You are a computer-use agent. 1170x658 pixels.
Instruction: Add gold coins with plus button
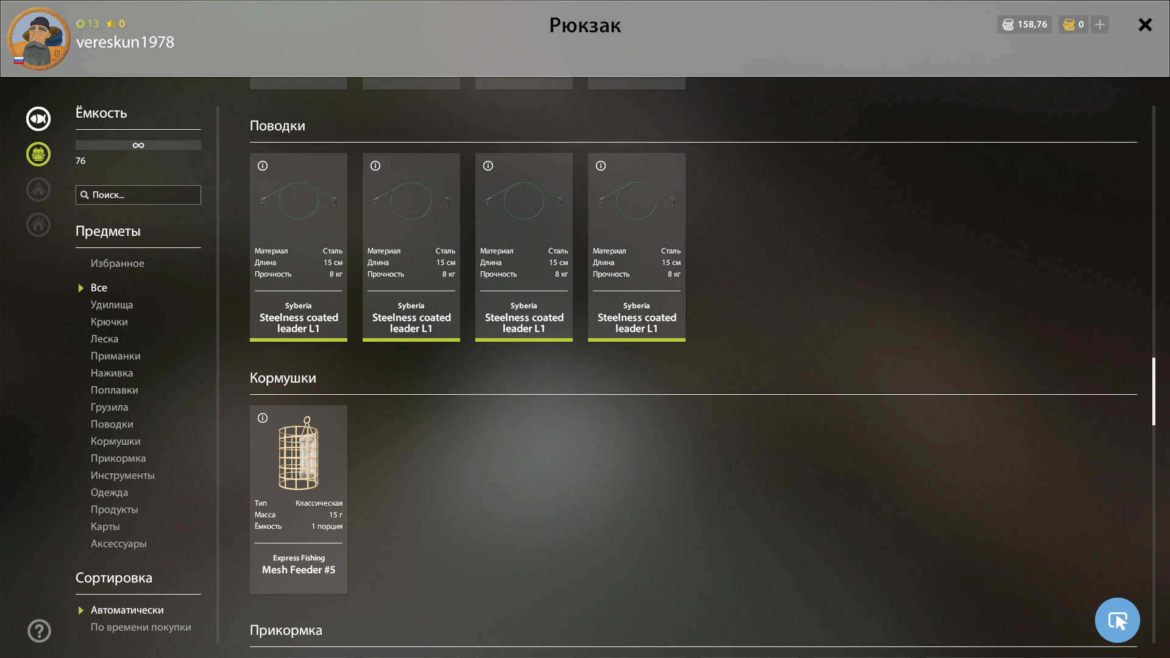(1100, 24)
